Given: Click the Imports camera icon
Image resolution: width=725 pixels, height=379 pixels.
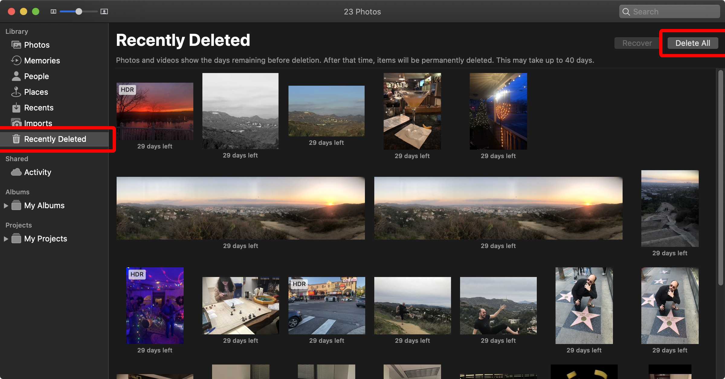Looking at the screenshot, I should [x=16, y=123].
